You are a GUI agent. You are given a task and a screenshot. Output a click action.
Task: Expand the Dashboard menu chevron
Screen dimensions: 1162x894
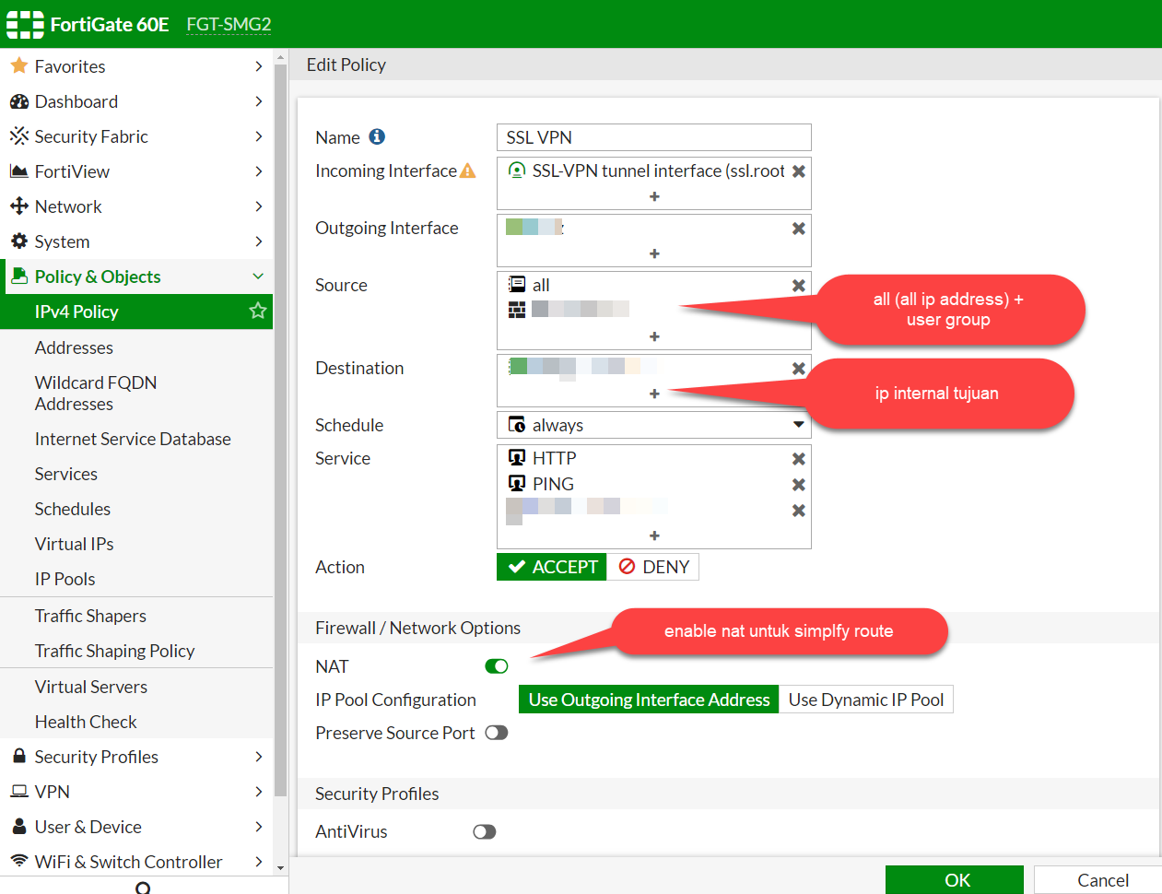coord(258,101)
